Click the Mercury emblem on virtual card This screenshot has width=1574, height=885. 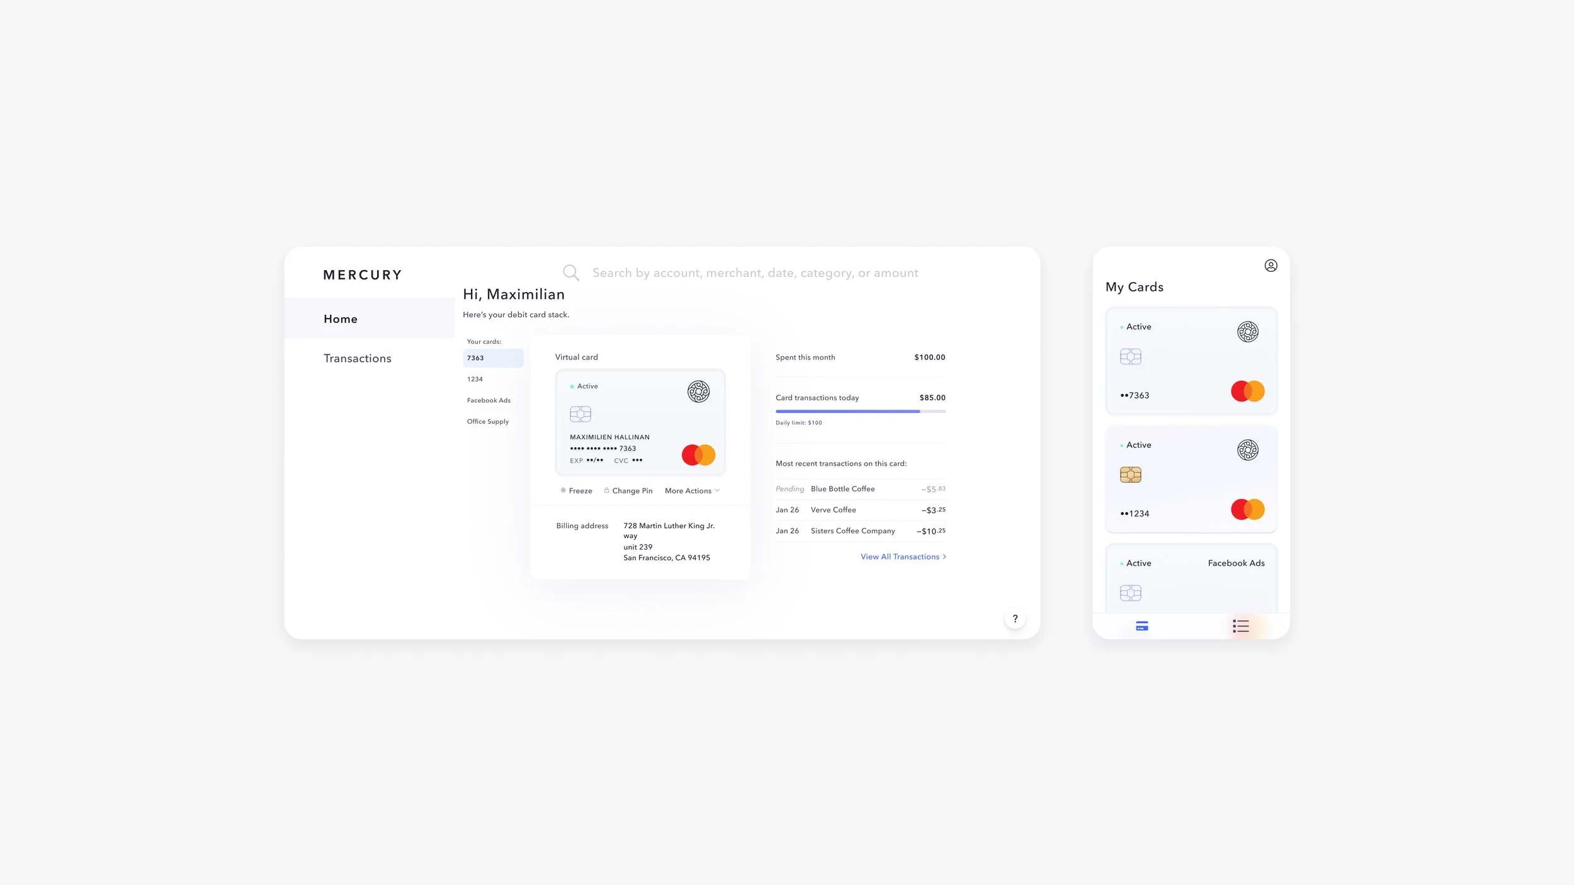pos(698,392)
